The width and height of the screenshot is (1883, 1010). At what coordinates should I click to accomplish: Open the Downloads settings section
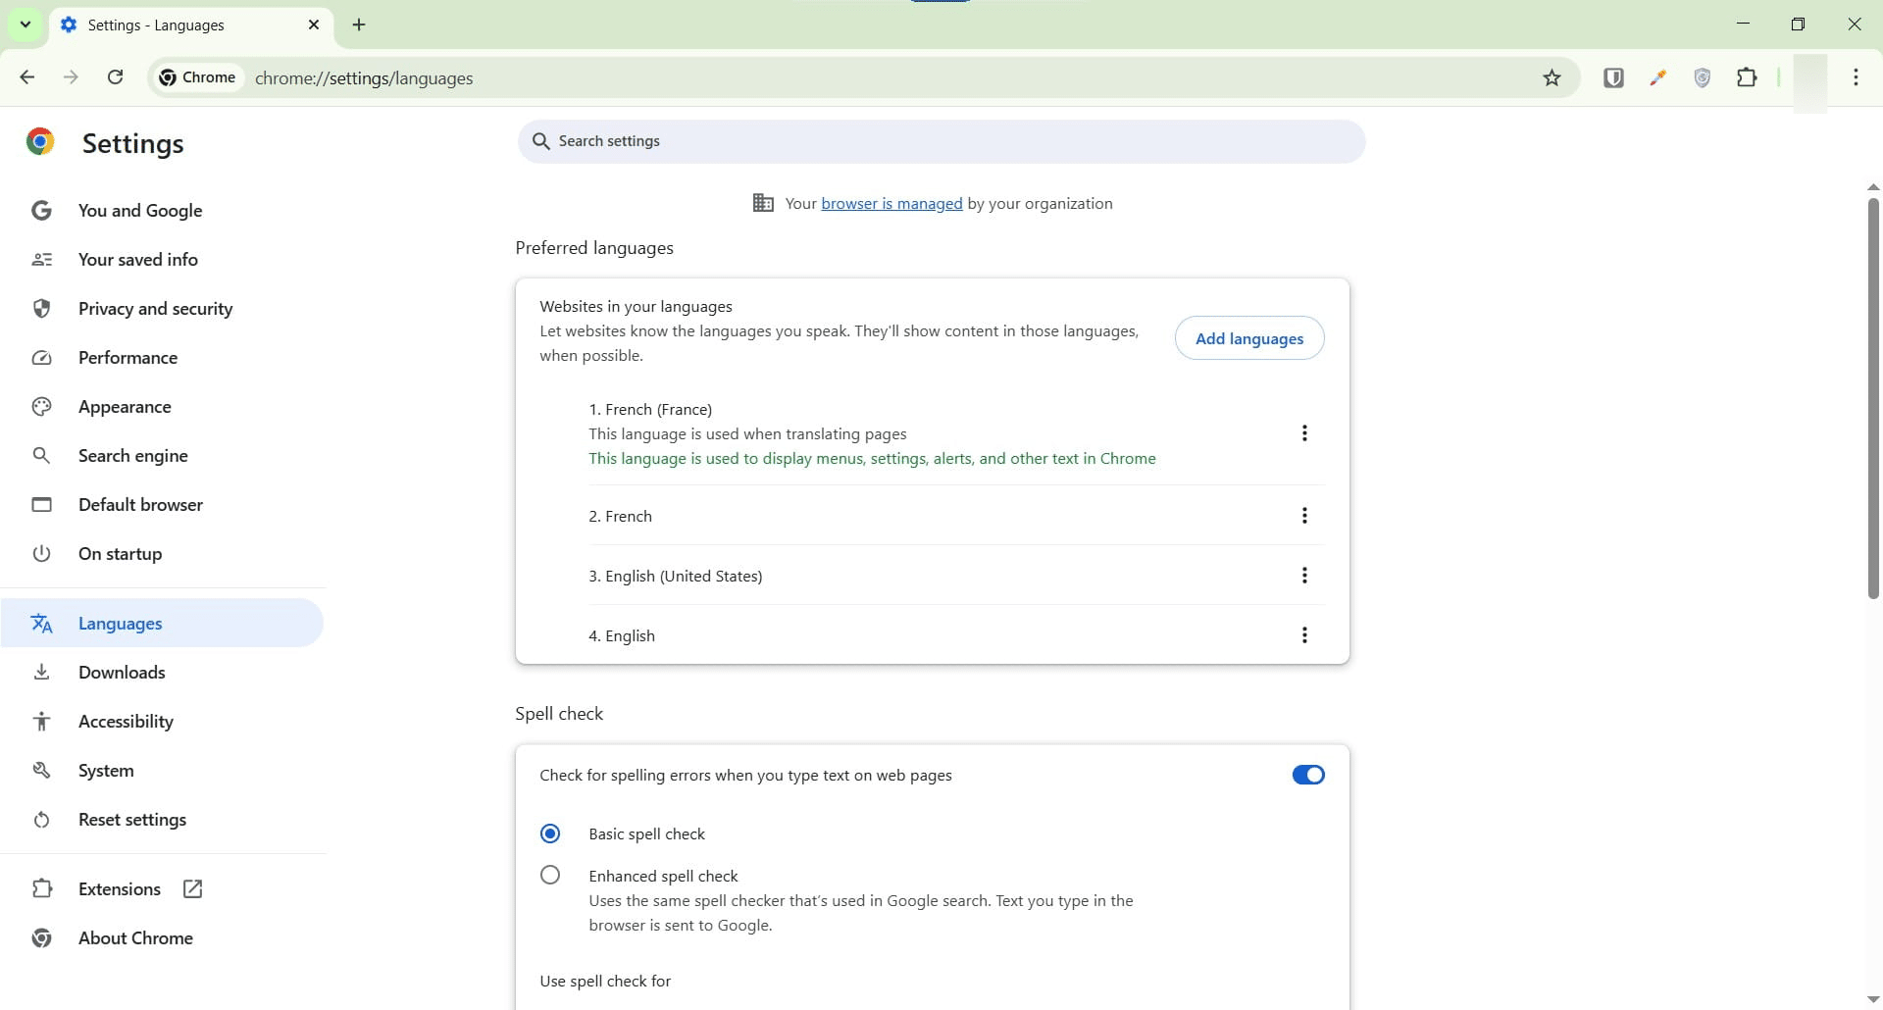click(x=122, y=673)
